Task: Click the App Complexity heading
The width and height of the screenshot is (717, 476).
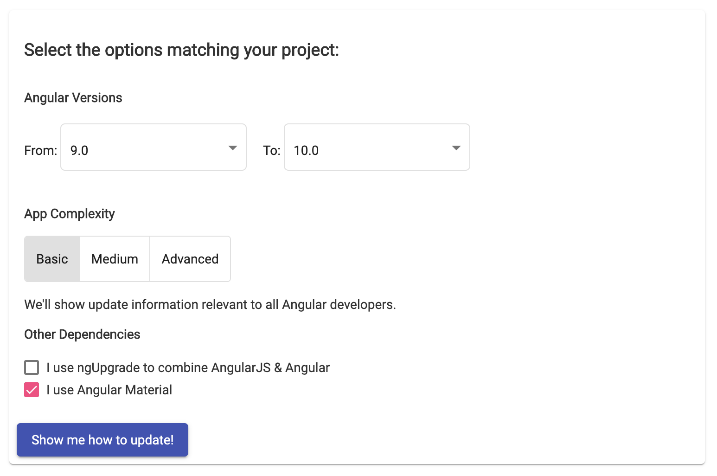Action: click(69, 213)
